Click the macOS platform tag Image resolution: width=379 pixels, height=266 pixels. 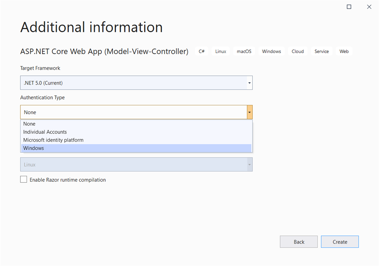click(x=244, y=52)
